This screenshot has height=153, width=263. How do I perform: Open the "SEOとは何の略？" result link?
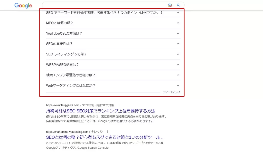pos(105,137)
